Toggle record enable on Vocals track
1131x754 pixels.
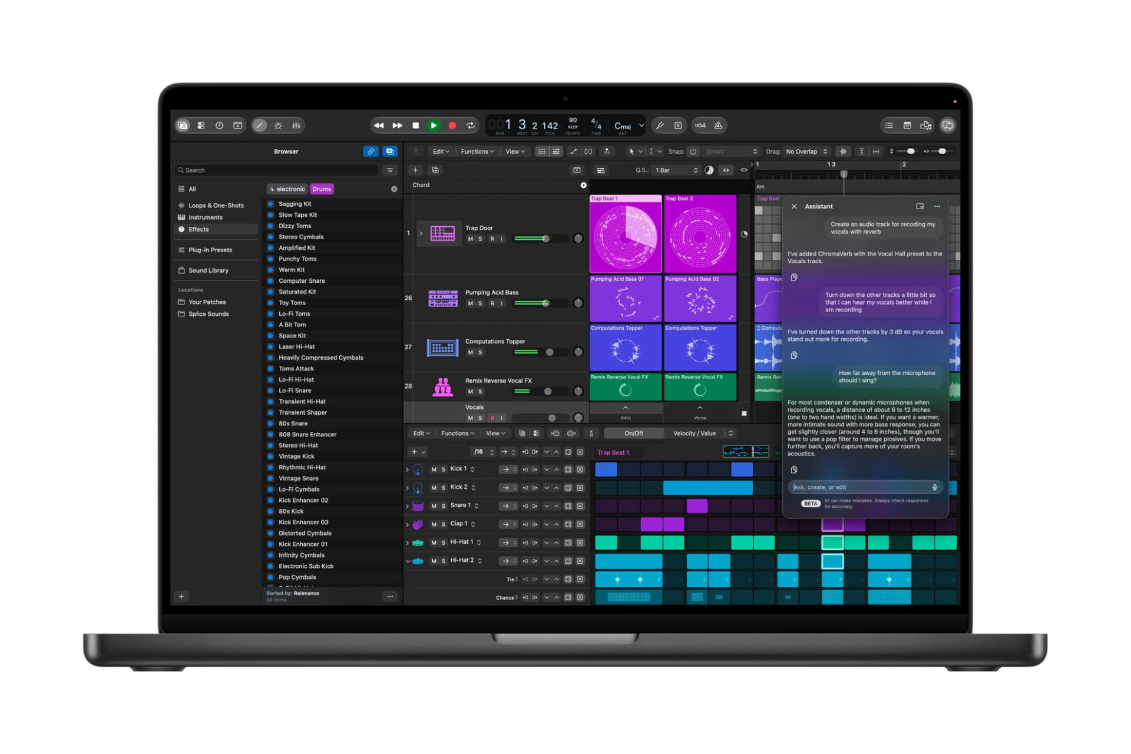[x=492, y=418]
